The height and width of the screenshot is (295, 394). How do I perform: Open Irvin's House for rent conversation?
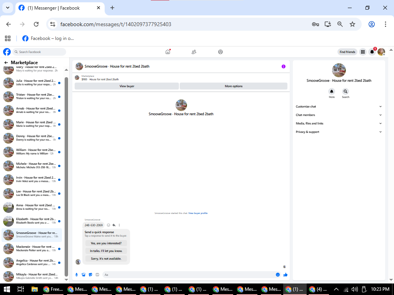(x=32, y=179)
